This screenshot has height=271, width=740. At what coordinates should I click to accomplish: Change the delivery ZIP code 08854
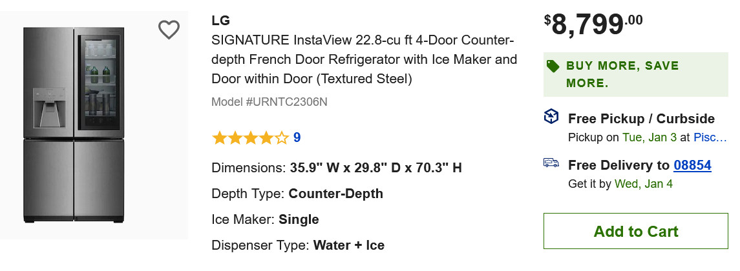(x=692, y=165)
